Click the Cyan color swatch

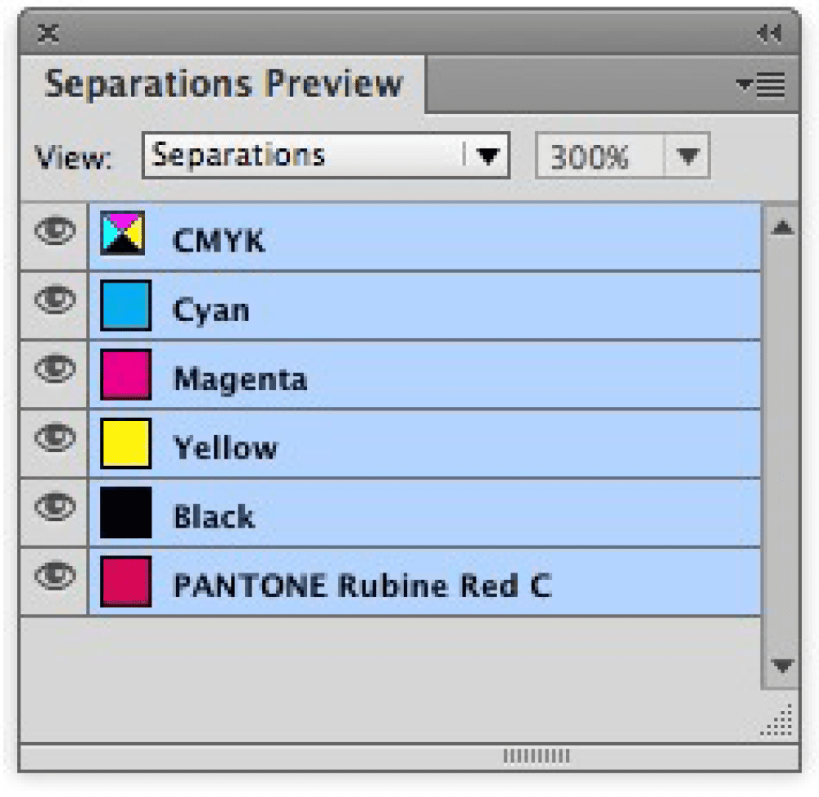[125, 306]
